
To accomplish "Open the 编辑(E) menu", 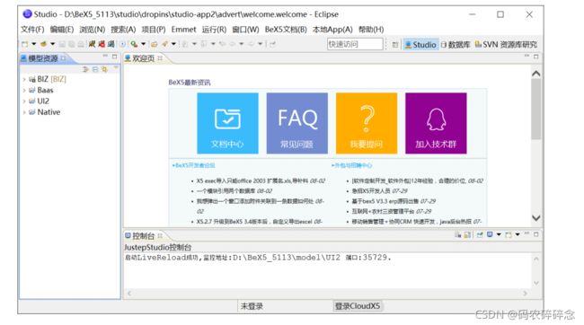I will 62,30.
